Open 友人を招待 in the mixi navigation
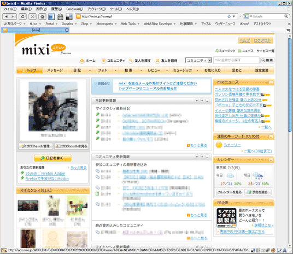The image size is (293, 254). [x=166, y=61]
